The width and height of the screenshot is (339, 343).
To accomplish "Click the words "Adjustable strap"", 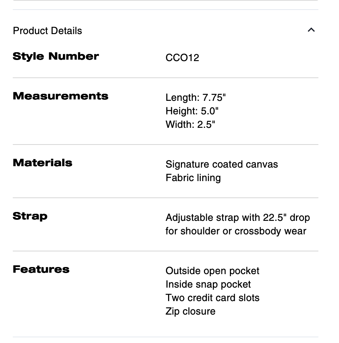I will pyautogui.click(x=195, y=217).
